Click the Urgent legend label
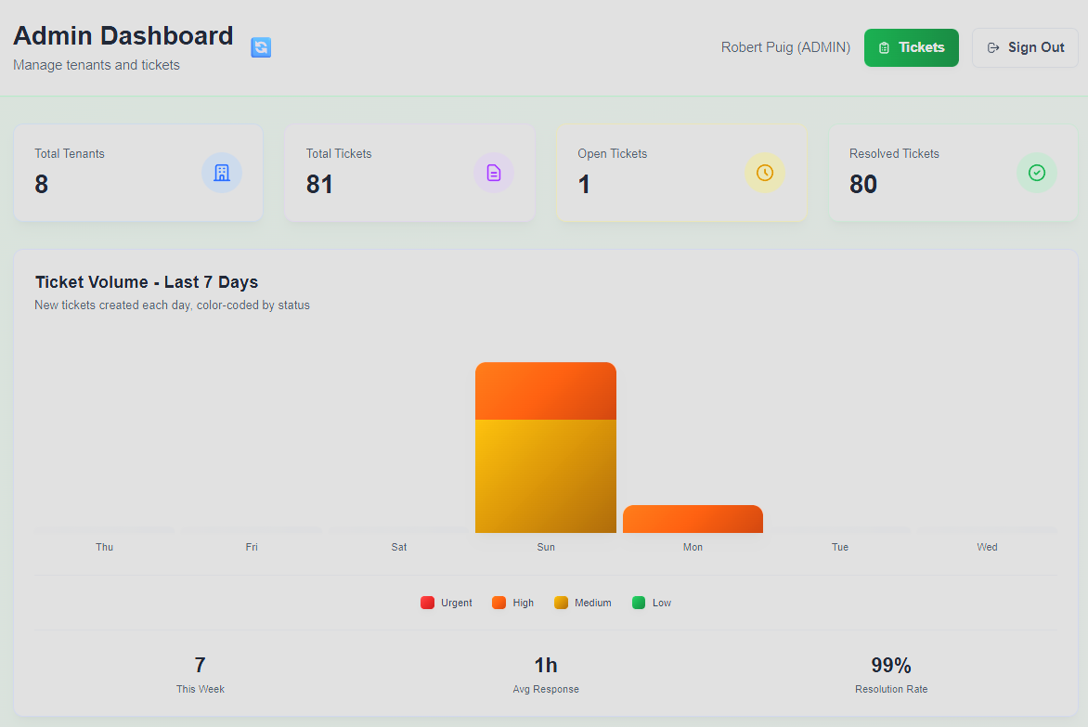 click(x=457, y=603)
